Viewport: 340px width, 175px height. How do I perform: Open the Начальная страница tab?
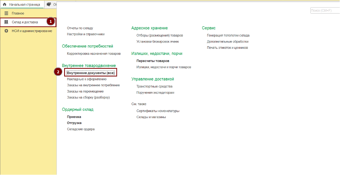point(22,4)
